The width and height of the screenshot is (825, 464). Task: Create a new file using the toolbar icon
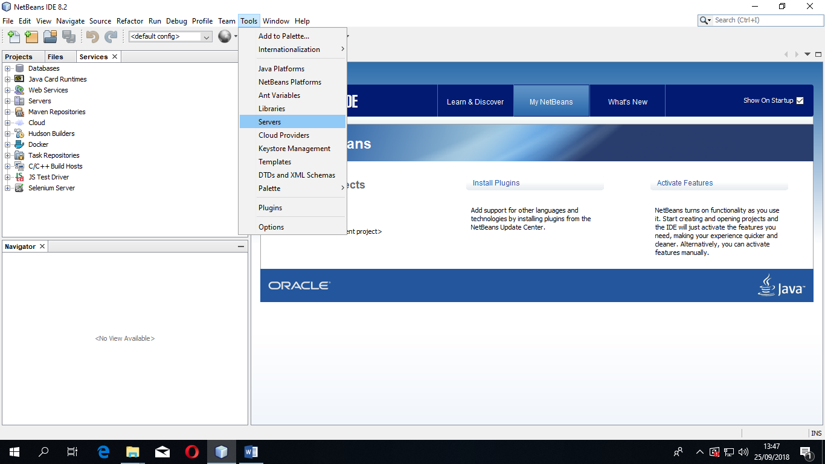click(x=13, y=36)
